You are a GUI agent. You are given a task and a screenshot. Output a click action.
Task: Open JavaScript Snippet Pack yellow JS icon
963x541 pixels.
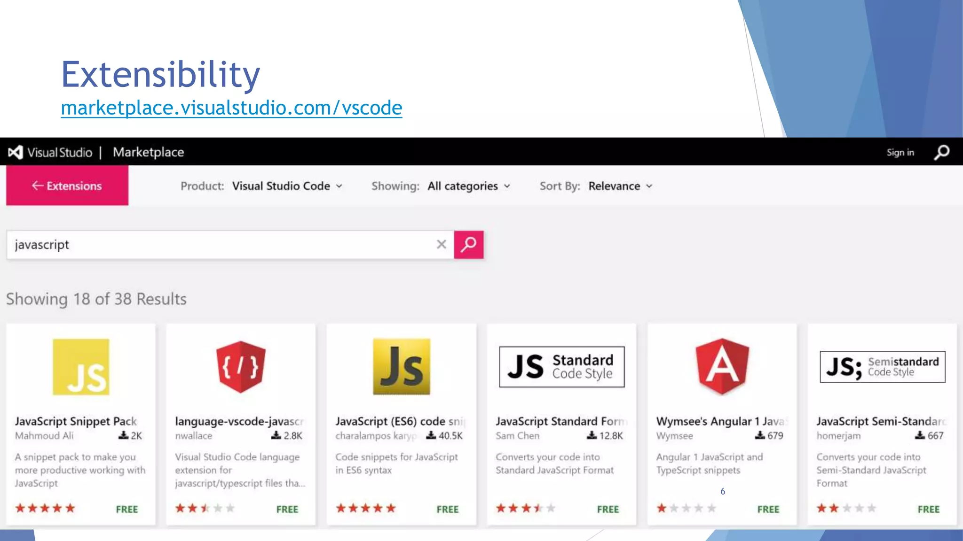point(81,367)
